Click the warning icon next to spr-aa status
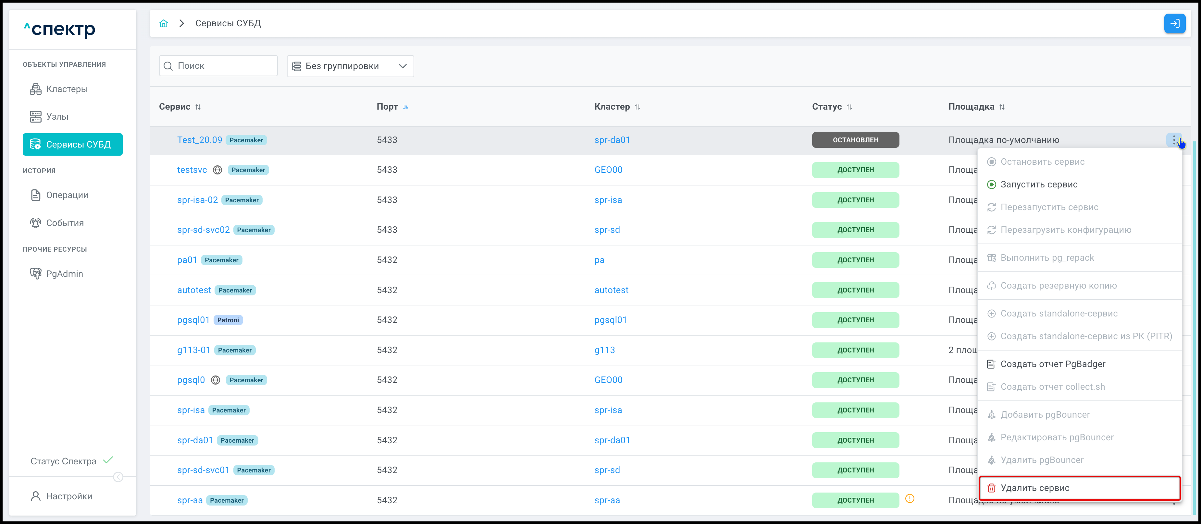The image size is (1201, 524). (x=909, y=499)
